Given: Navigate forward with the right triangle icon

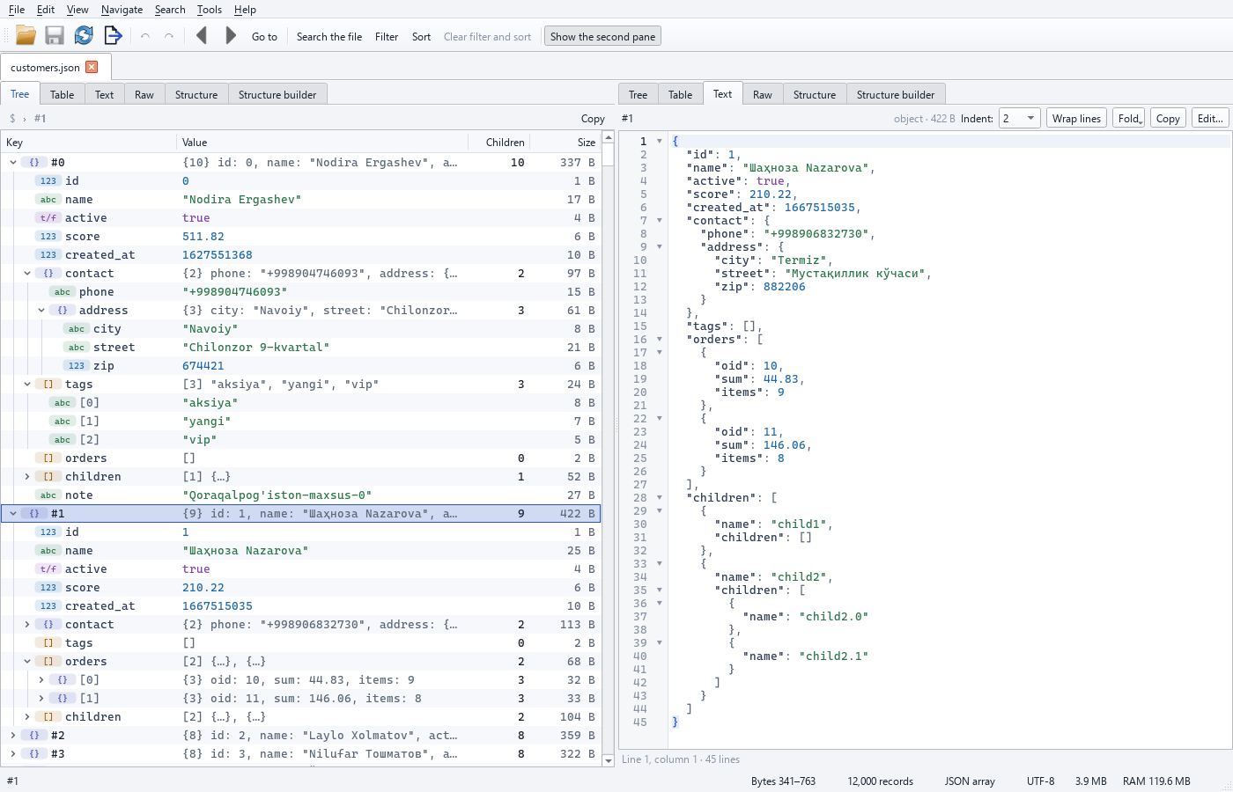Looking at the screenshot, I should 231,35.
